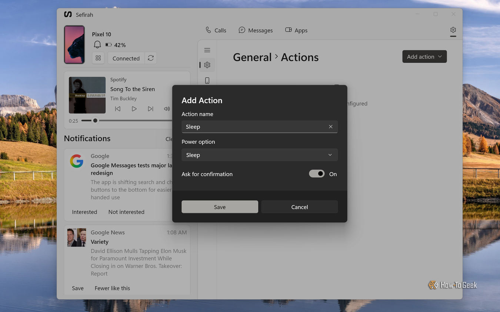
Task: Toggle the hamburger navigation menu
Action: point(207,50)
